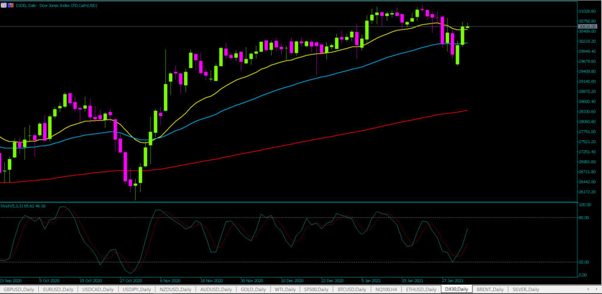Screen dimensions: 602x294
Task: Open the EURUSD,Daily chart tab
Action: tap(59, 289)
